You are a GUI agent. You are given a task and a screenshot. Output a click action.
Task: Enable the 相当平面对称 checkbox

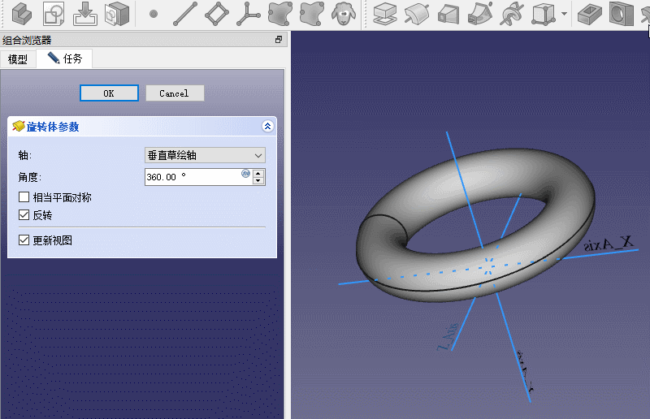click(24, 197)
